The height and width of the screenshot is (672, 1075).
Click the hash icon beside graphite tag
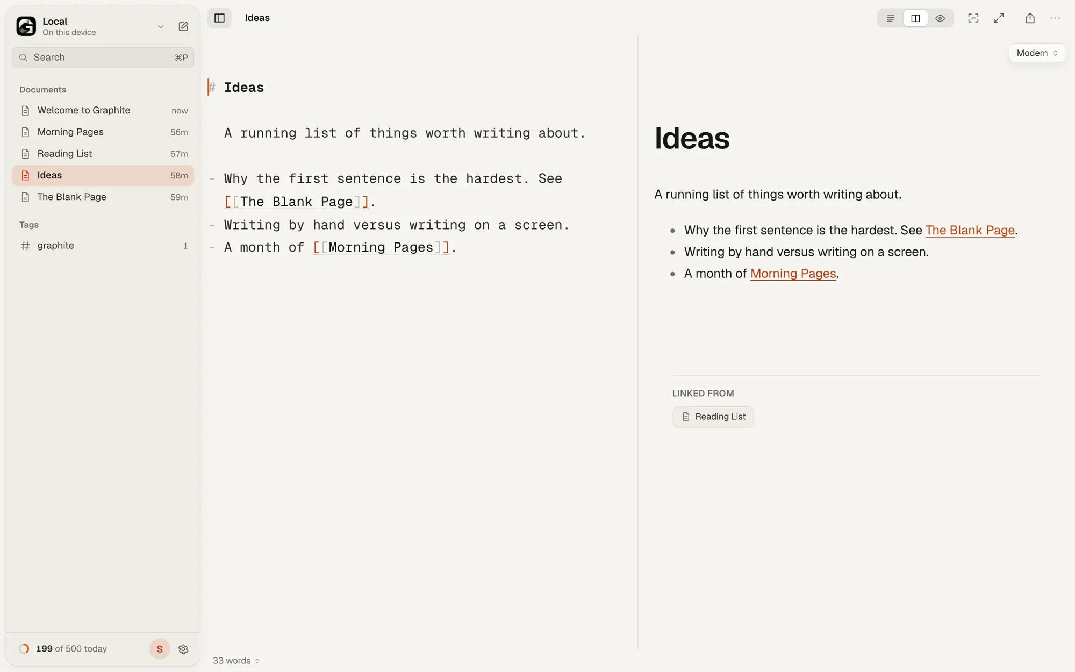click(x=25, y=246)
